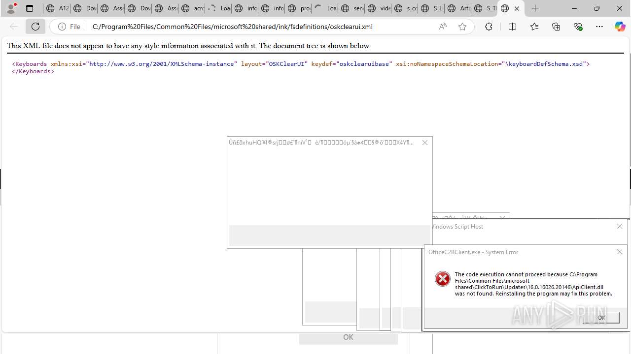Click the Read aloud icon
This screenshot has width=631, height=354.
tap(443, 27)
